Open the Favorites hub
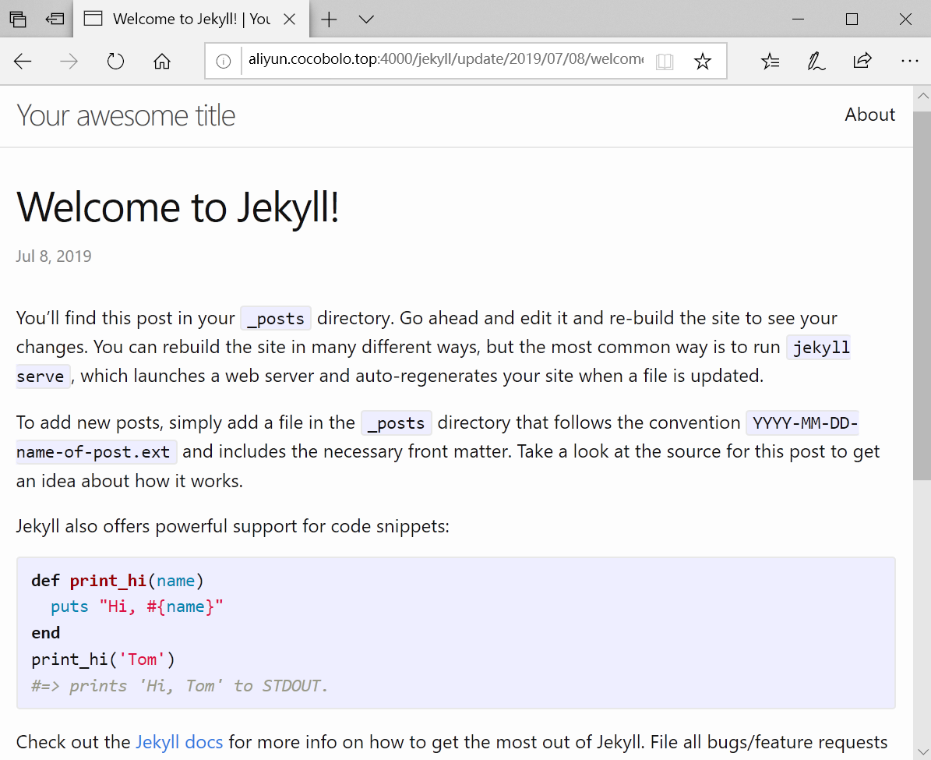The image size is (931, 760). 770,61
